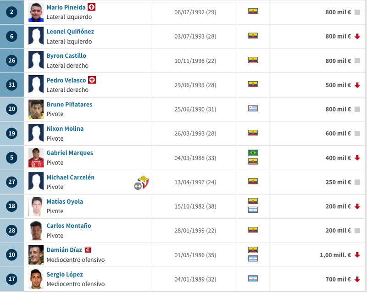Click Pedro Velasco's injury cross icon
The width and height of the screenshot is (367, 293).
tap(92, 80)
